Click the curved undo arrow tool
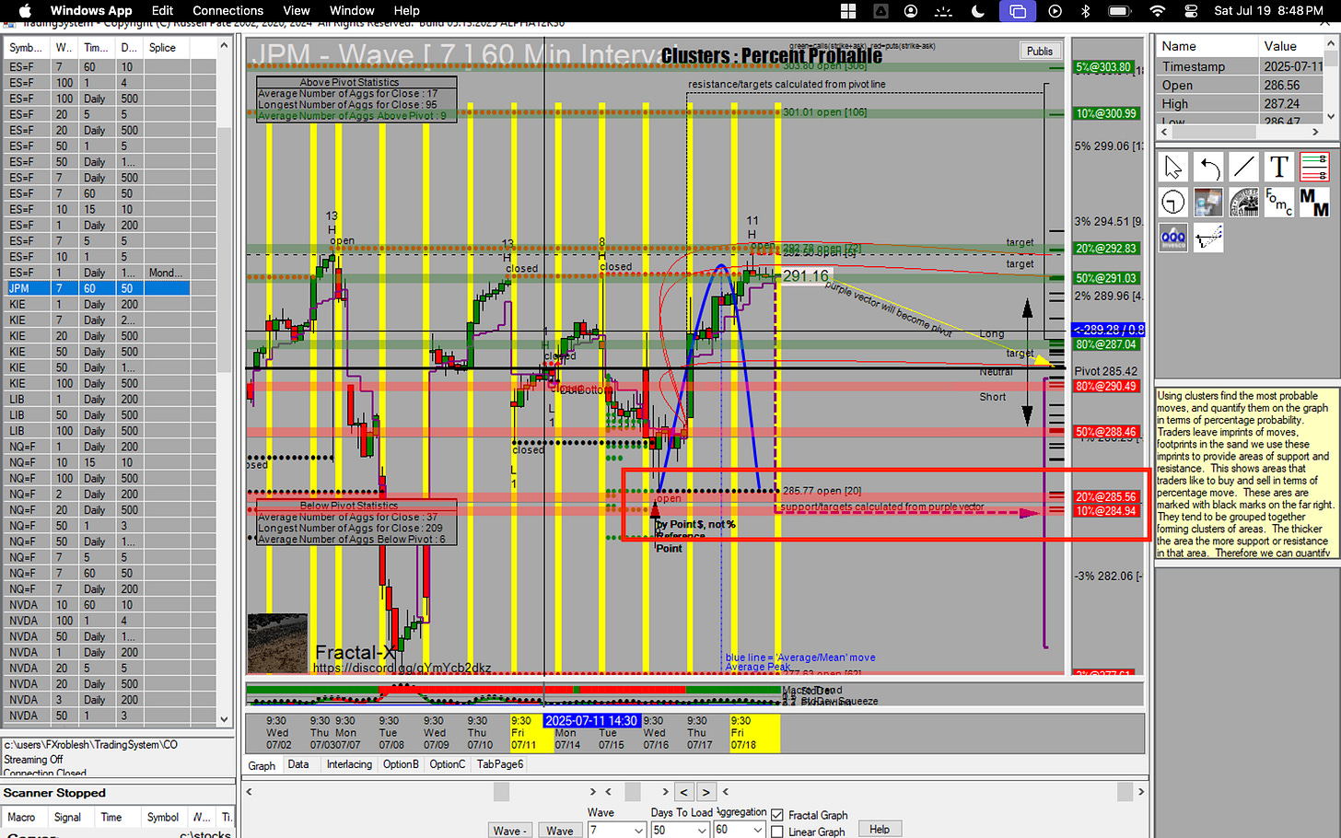Viewport: 1341px width, 838px height. click(x=1208, y=168)
